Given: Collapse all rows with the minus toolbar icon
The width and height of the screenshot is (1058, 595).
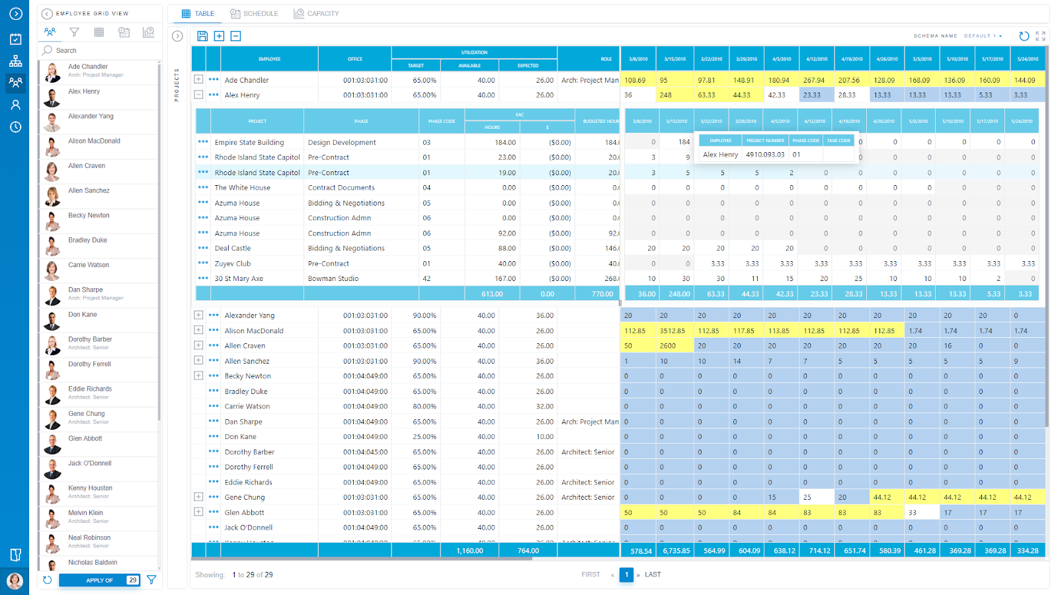Looking at the screenshot, I should point(236,36).
